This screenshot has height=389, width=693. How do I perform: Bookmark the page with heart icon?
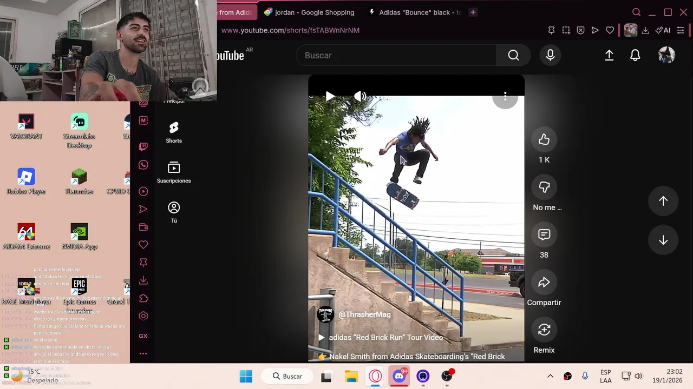click(610, 30)
